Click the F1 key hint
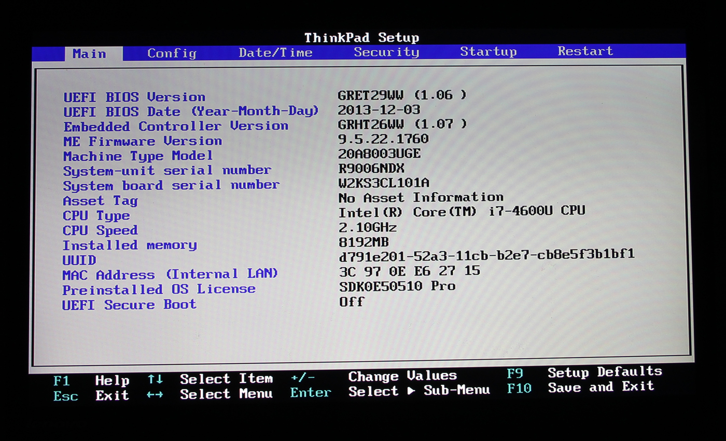 (61, 381)
